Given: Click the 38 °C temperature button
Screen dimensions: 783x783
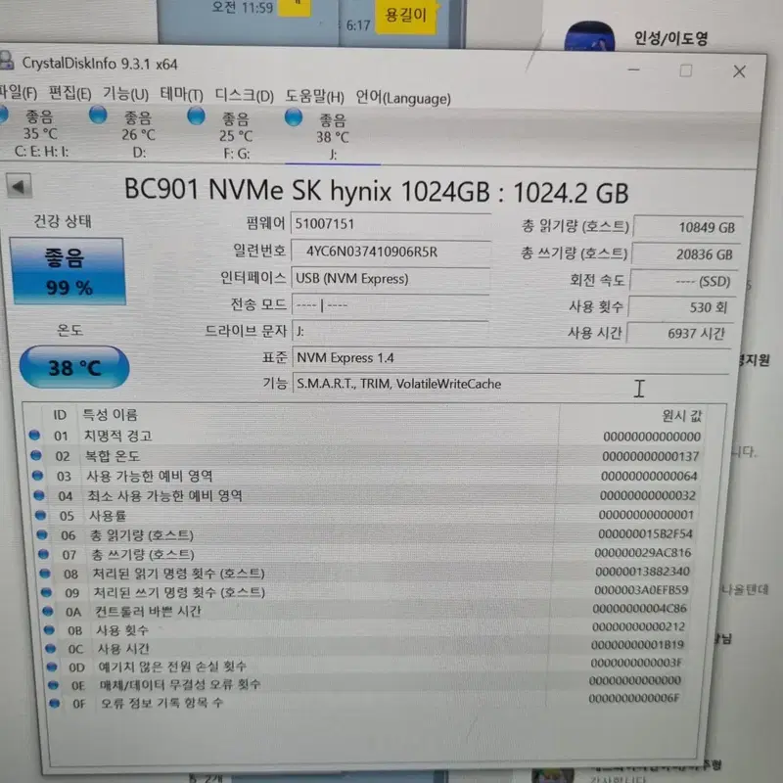Looking at the screenshot, I should (x=74, y=367).
